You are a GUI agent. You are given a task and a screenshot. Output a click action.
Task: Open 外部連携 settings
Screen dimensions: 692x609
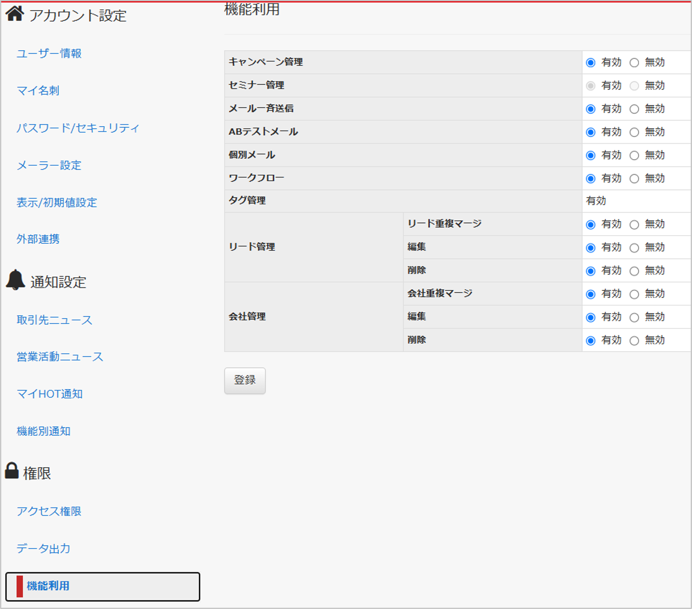(38, 239)
